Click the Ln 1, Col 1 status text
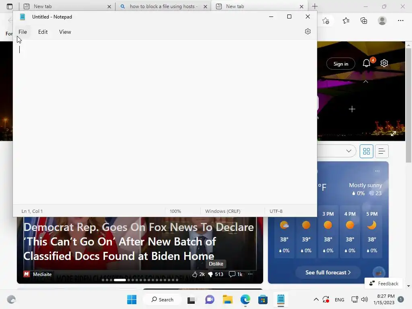 (32, 211)
